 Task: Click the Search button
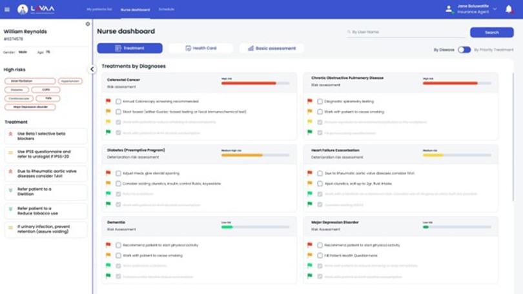[491, 32]
